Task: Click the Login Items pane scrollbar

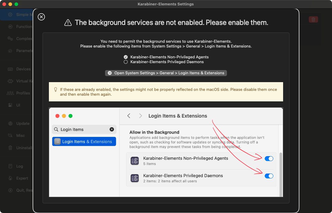Action: pyautogui.click(x=281, y=174)
